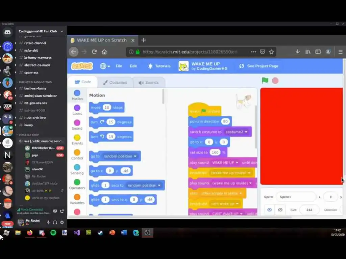Select the Control block category
This screenshot has width=346, height=259.
click(x=77, y=154)
